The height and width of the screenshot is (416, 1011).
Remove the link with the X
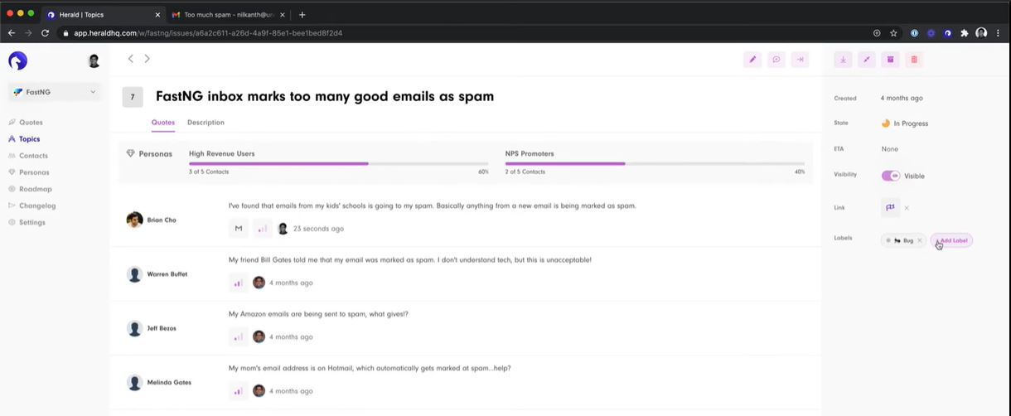pyautogui.click(x=907, y=208)
